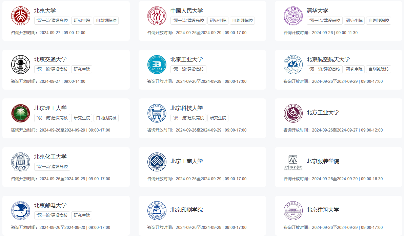Click the 自划线院校 tag under 清华大学

(x=379, y=21)
